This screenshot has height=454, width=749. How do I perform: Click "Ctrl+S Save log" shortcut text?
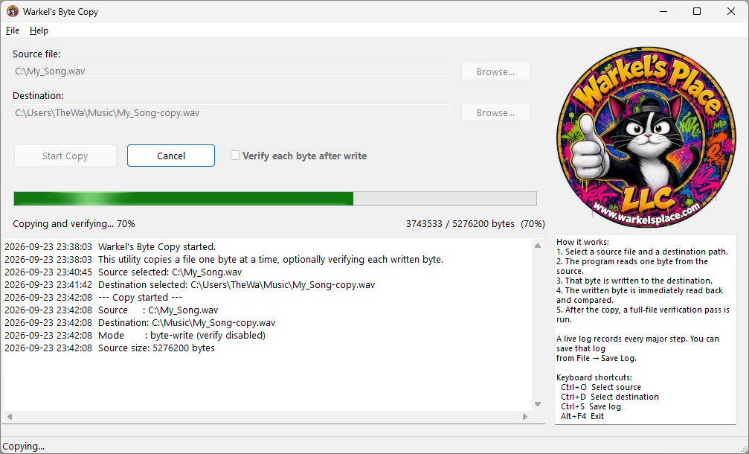click(x=591, y=406)
